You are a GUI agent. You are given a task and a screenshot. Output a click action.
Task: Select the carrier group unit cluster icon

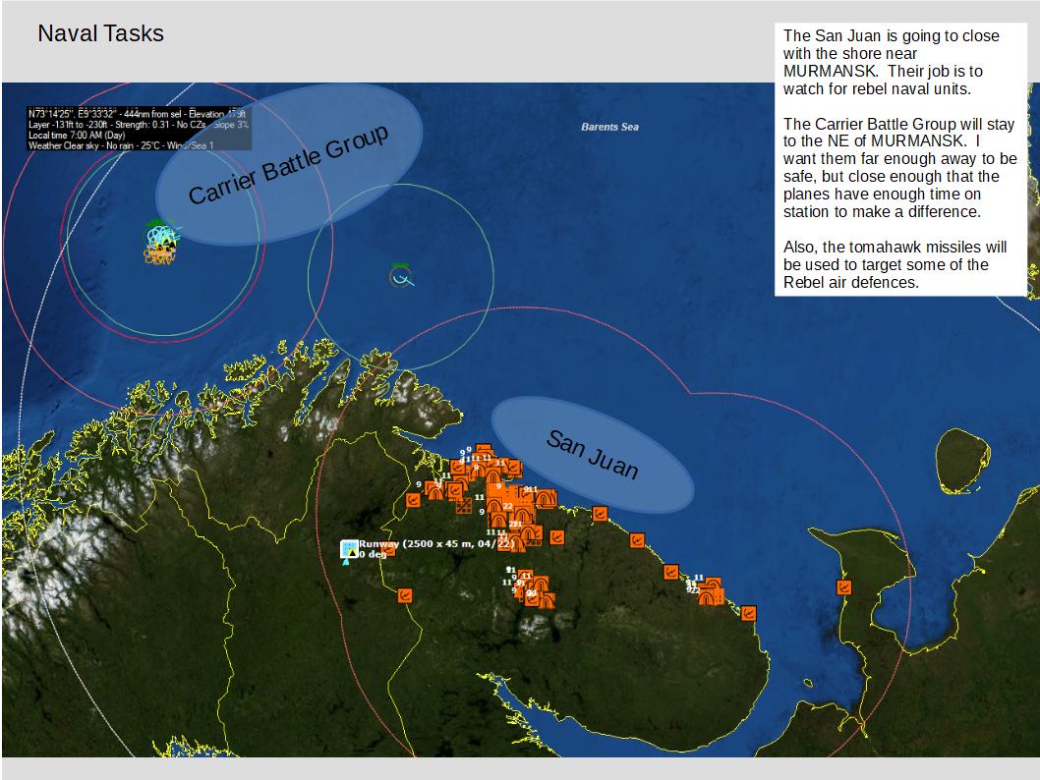(x=160, y=244)
